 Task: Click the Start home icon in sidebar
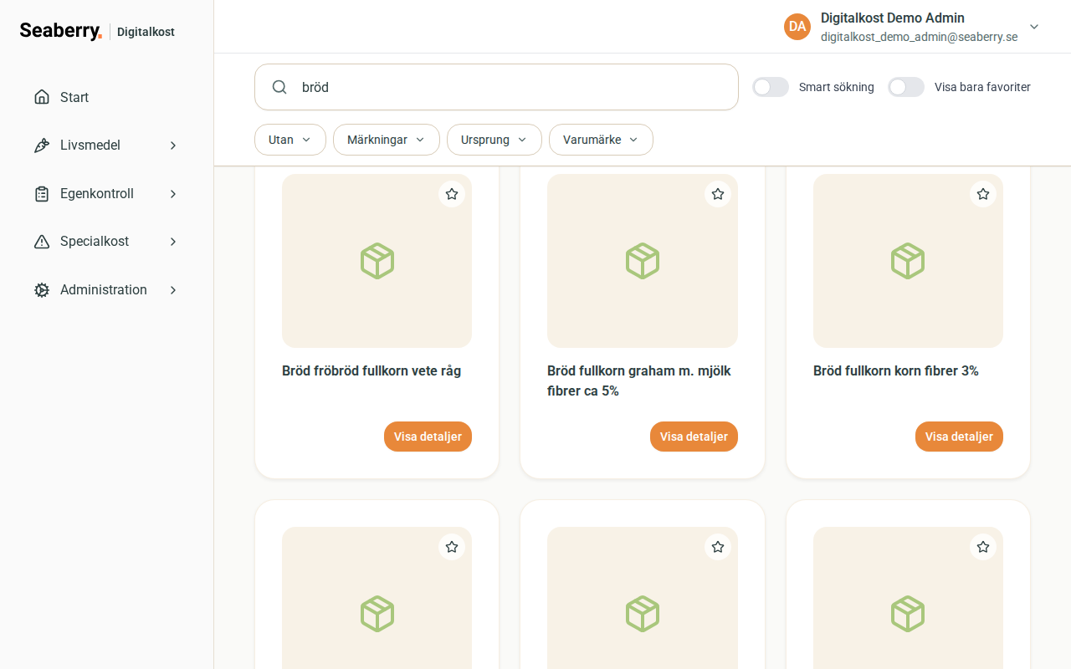point(42,97)
